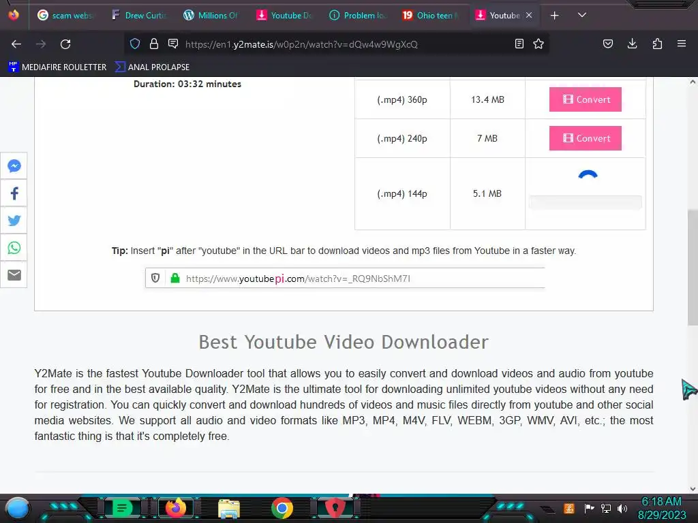Share on Twitter sidebar icon
698x523 pixels.
pyautogui.click(x=14, y=221)
